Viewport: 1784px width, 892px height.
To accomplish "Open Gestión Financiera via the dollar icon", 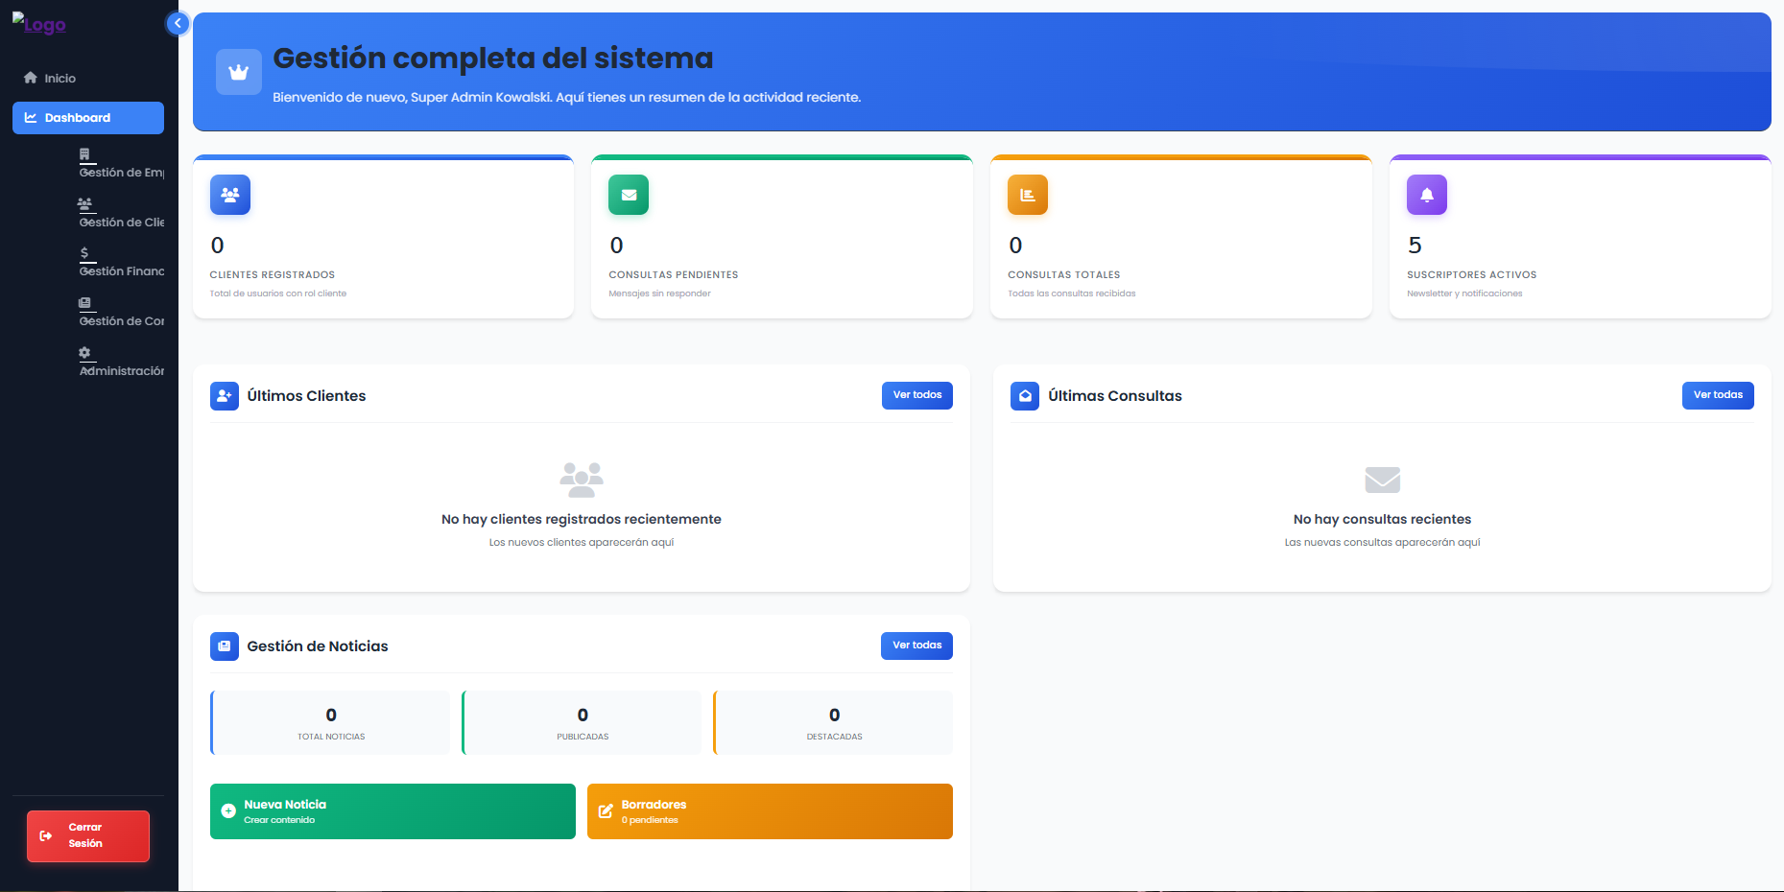I will (x=85, y=252).
